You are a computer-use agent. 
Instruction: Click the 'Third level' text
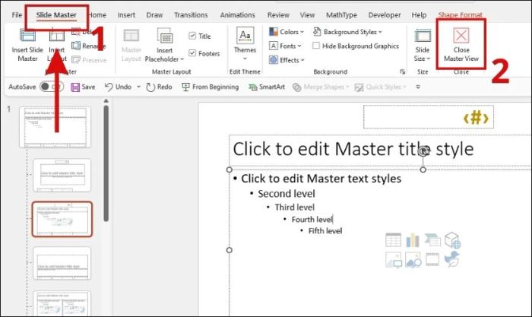click(x=295, y=208)
